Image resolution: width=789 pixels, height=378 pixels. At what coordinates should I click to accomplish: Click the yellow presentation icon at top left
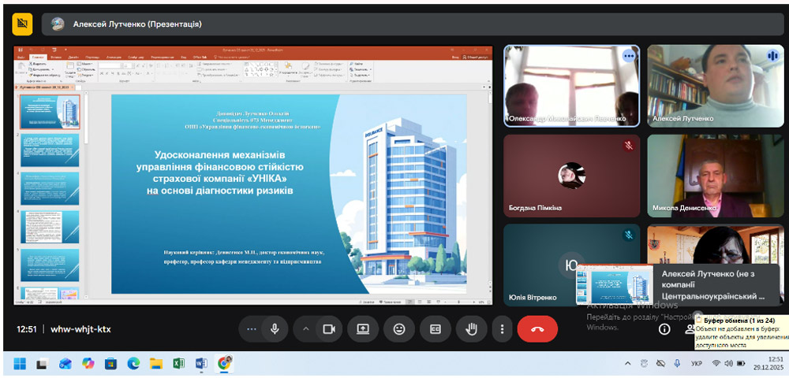[22, 24]
